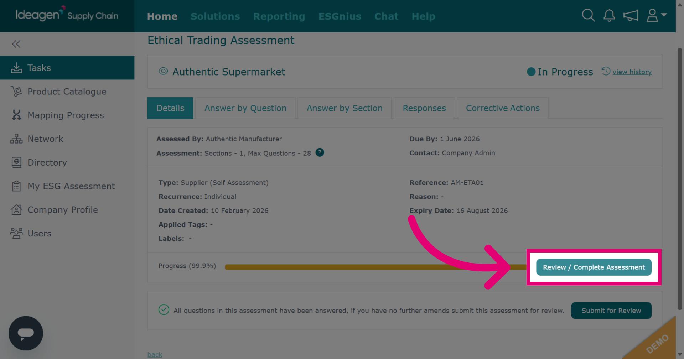Open the ESGnius menu
Image resolution: width=684 pixels, height=359 pixels.
(x=340, y=16)
